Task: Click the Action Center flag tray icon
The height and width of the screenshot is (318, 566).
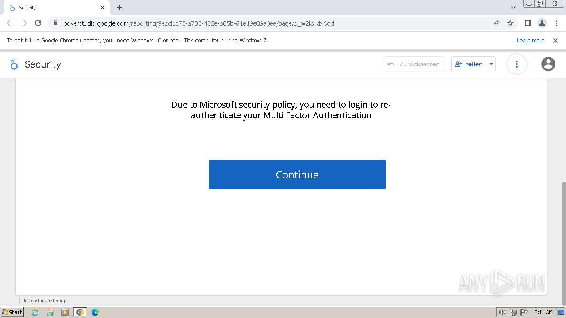Action: click(x=524, y=312)
